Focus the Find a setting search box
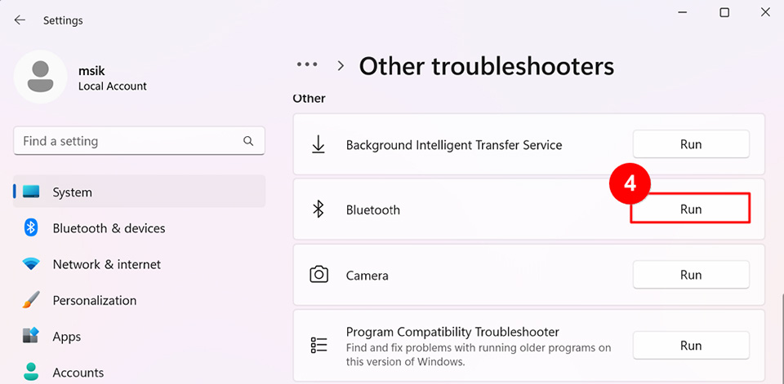The height and width of the screenshot is (384, 784). click(x=139, y=141)
